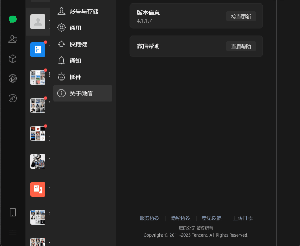Select the 账号与存储 settings tab
This screenshot has width=300, height=246.
[83, 12]
